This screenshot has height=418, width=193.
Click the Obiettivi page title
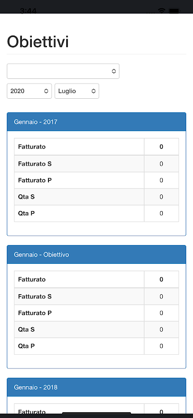point(38,42)
